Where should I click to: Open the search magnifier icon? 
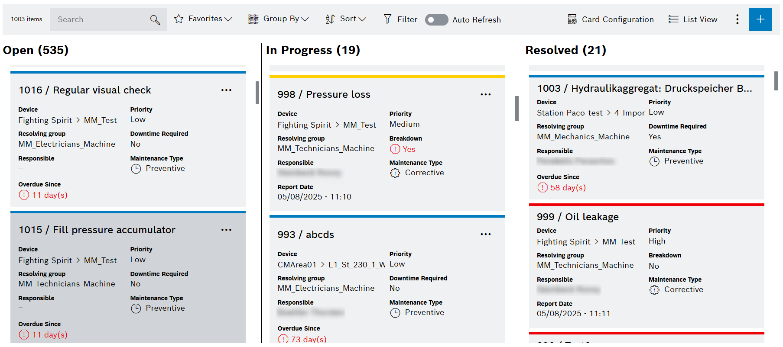(155, 19)
